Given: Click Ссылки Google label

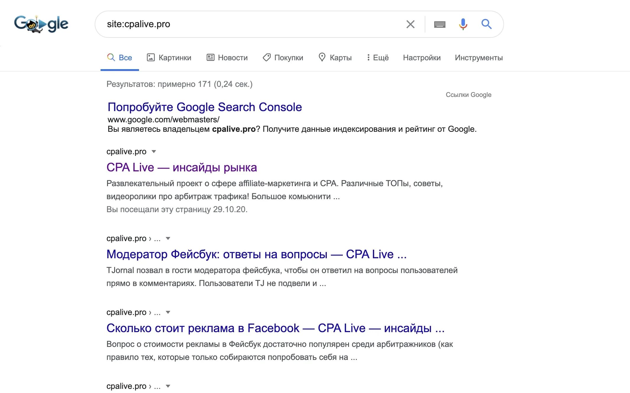Looking at the screenshot, I should (469, 95).
